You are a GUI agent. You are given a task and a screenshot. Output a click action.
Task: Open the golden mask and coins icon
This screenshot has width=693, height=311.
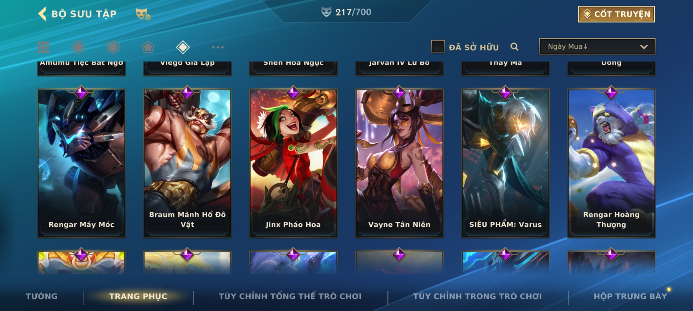(143, 14)
